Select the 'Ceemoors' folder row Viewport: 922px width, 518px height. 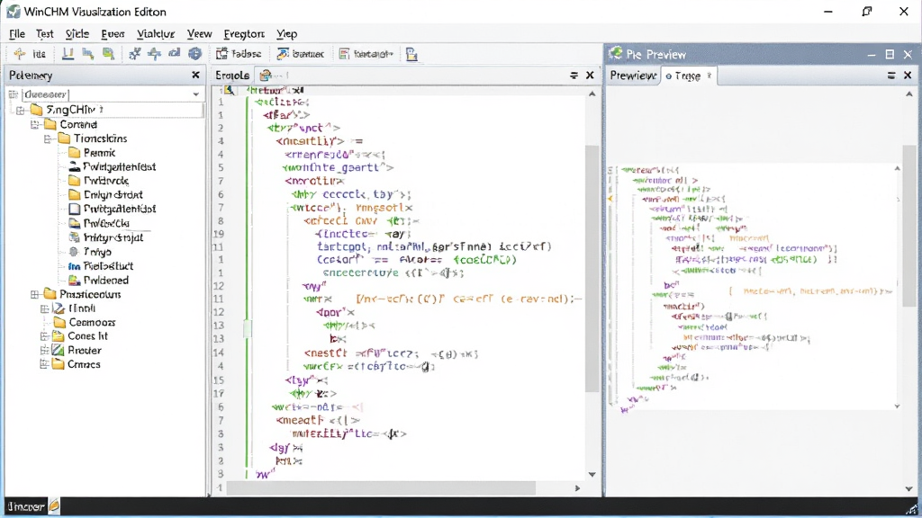(x=85, y=323)
